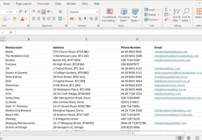This screenshot has width=202, height=140.
Task: Click AutoSum sigma icon
Action: pos(166,10)
